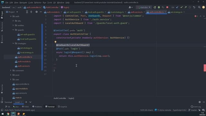206x116 pixels.
Task: Click the Collapse All icon in Project panel
Action: click(x=31, y=12)
